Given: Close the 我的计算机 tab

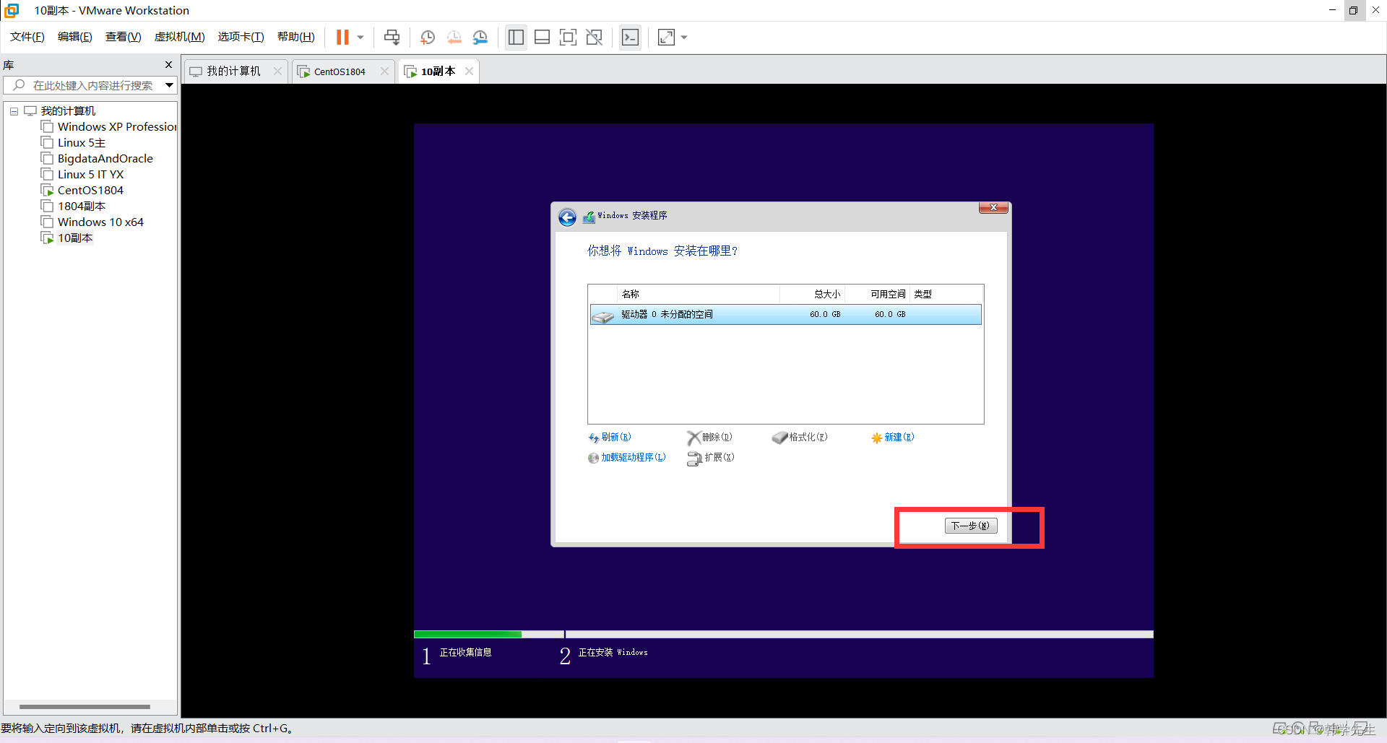Looking at the screenshot, I should pos(277,71).
